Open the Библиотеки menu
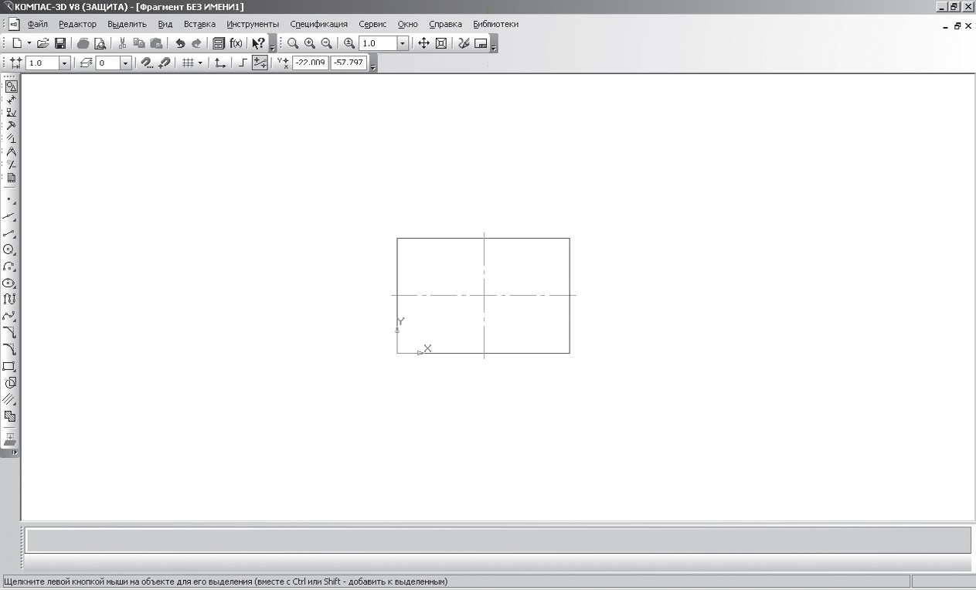976x590 pixels. pos(495,24)
